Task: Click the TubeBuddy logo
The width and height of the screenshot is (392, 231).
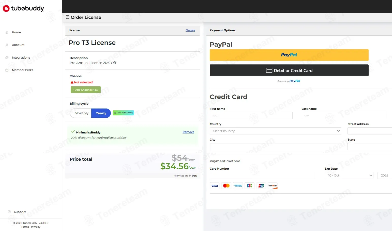Action: click(x=23, y=8)
